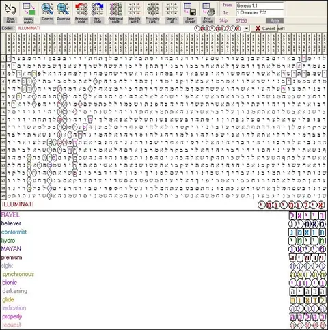
Task: Click the Area button
Action: [275, 20]
